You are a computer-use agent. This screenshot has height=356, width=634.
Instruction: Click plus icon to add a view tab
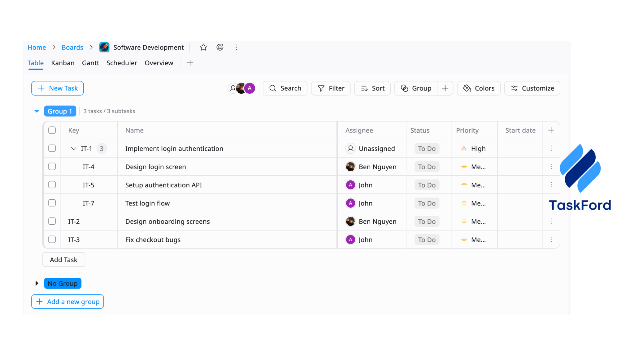[190, 63]
